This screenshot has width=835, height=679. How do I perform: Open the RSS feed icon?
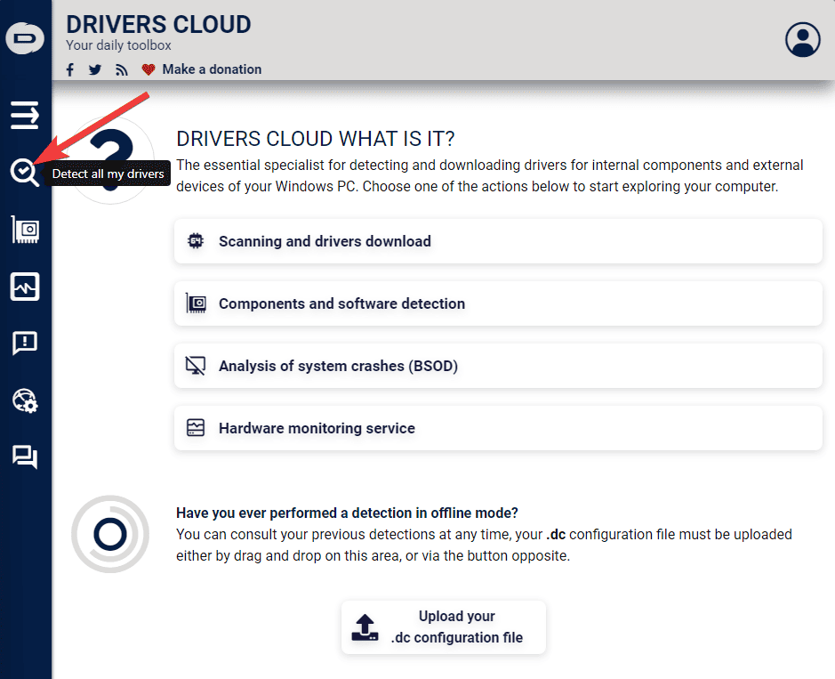pos(122,69)
